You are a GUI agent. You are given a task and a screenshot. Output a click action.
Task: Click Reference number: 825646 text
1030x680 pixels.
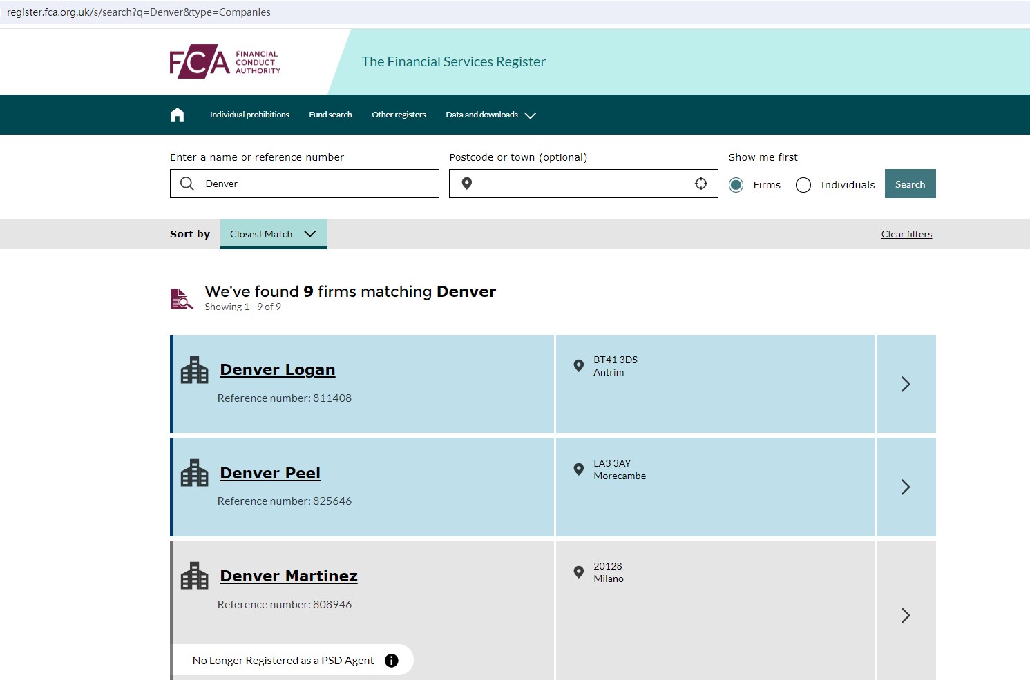coord(285,501)
